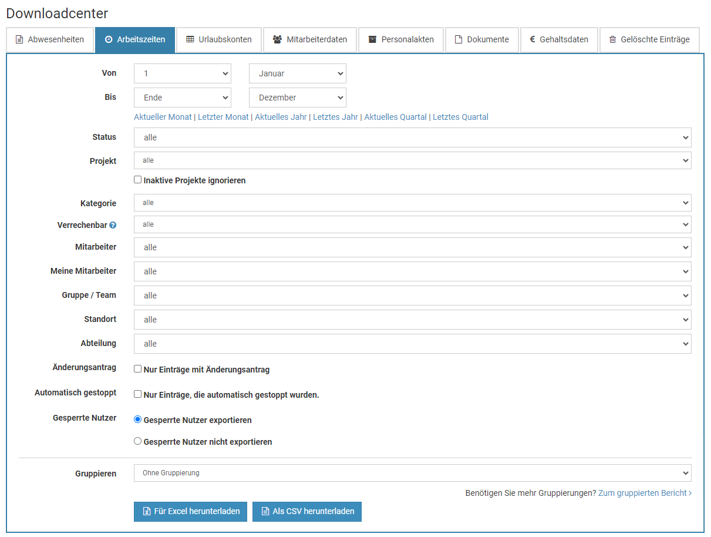The height and width of the screenshot is (537, 711).
Task: Check Nur Einträge mit Änderungsantrag
Action: pyautogui.click(x=138, y=369)
